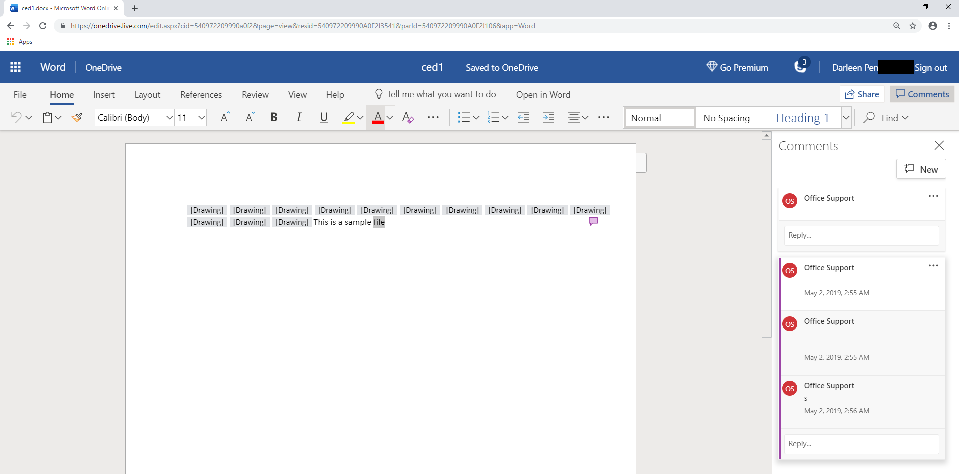Click the comment marker in the document margin

[x=593, y=221]
